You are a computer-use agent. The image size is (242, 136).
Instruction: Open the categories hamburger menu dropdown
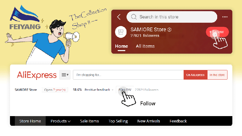click(x=65, y=75)
